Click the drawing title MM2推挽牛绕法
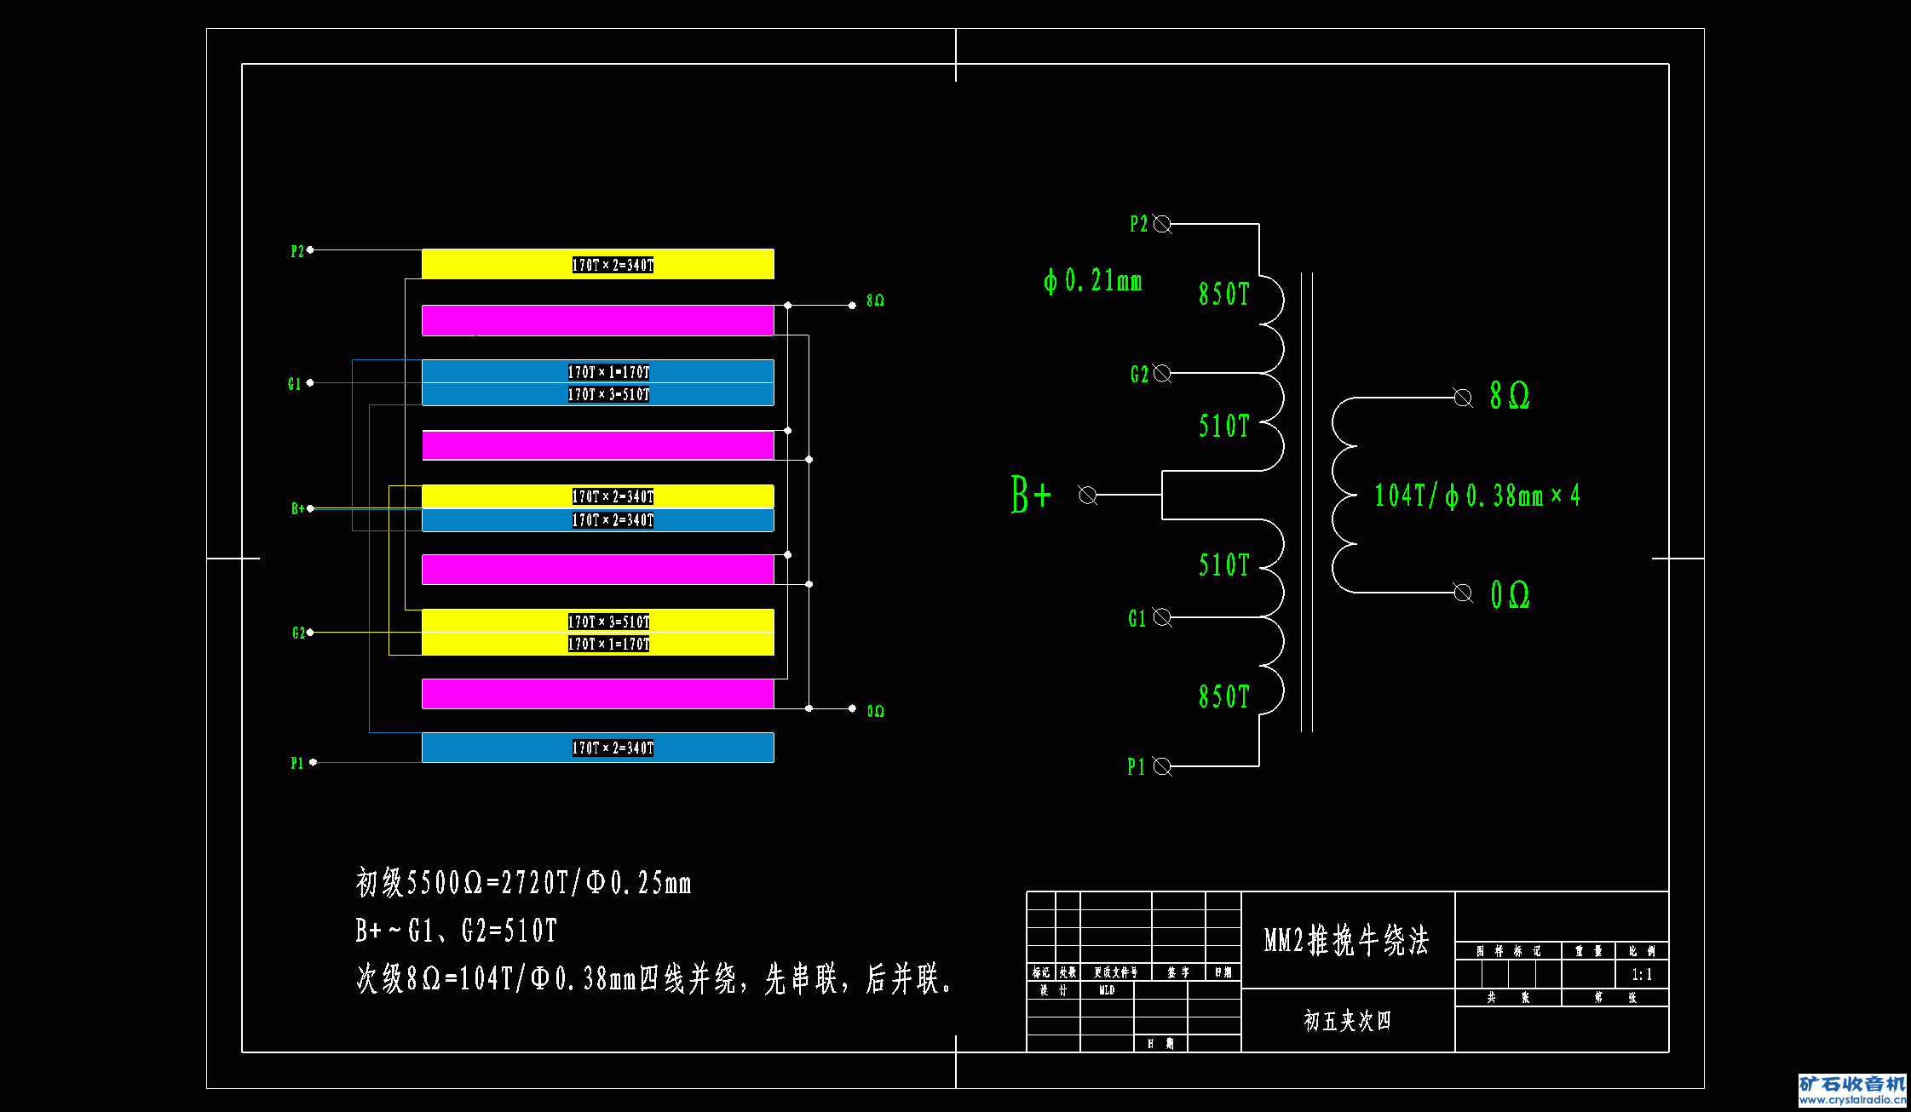Screen dimensions: 1911x1112 pyautogui.click(x=1347, y=941)
